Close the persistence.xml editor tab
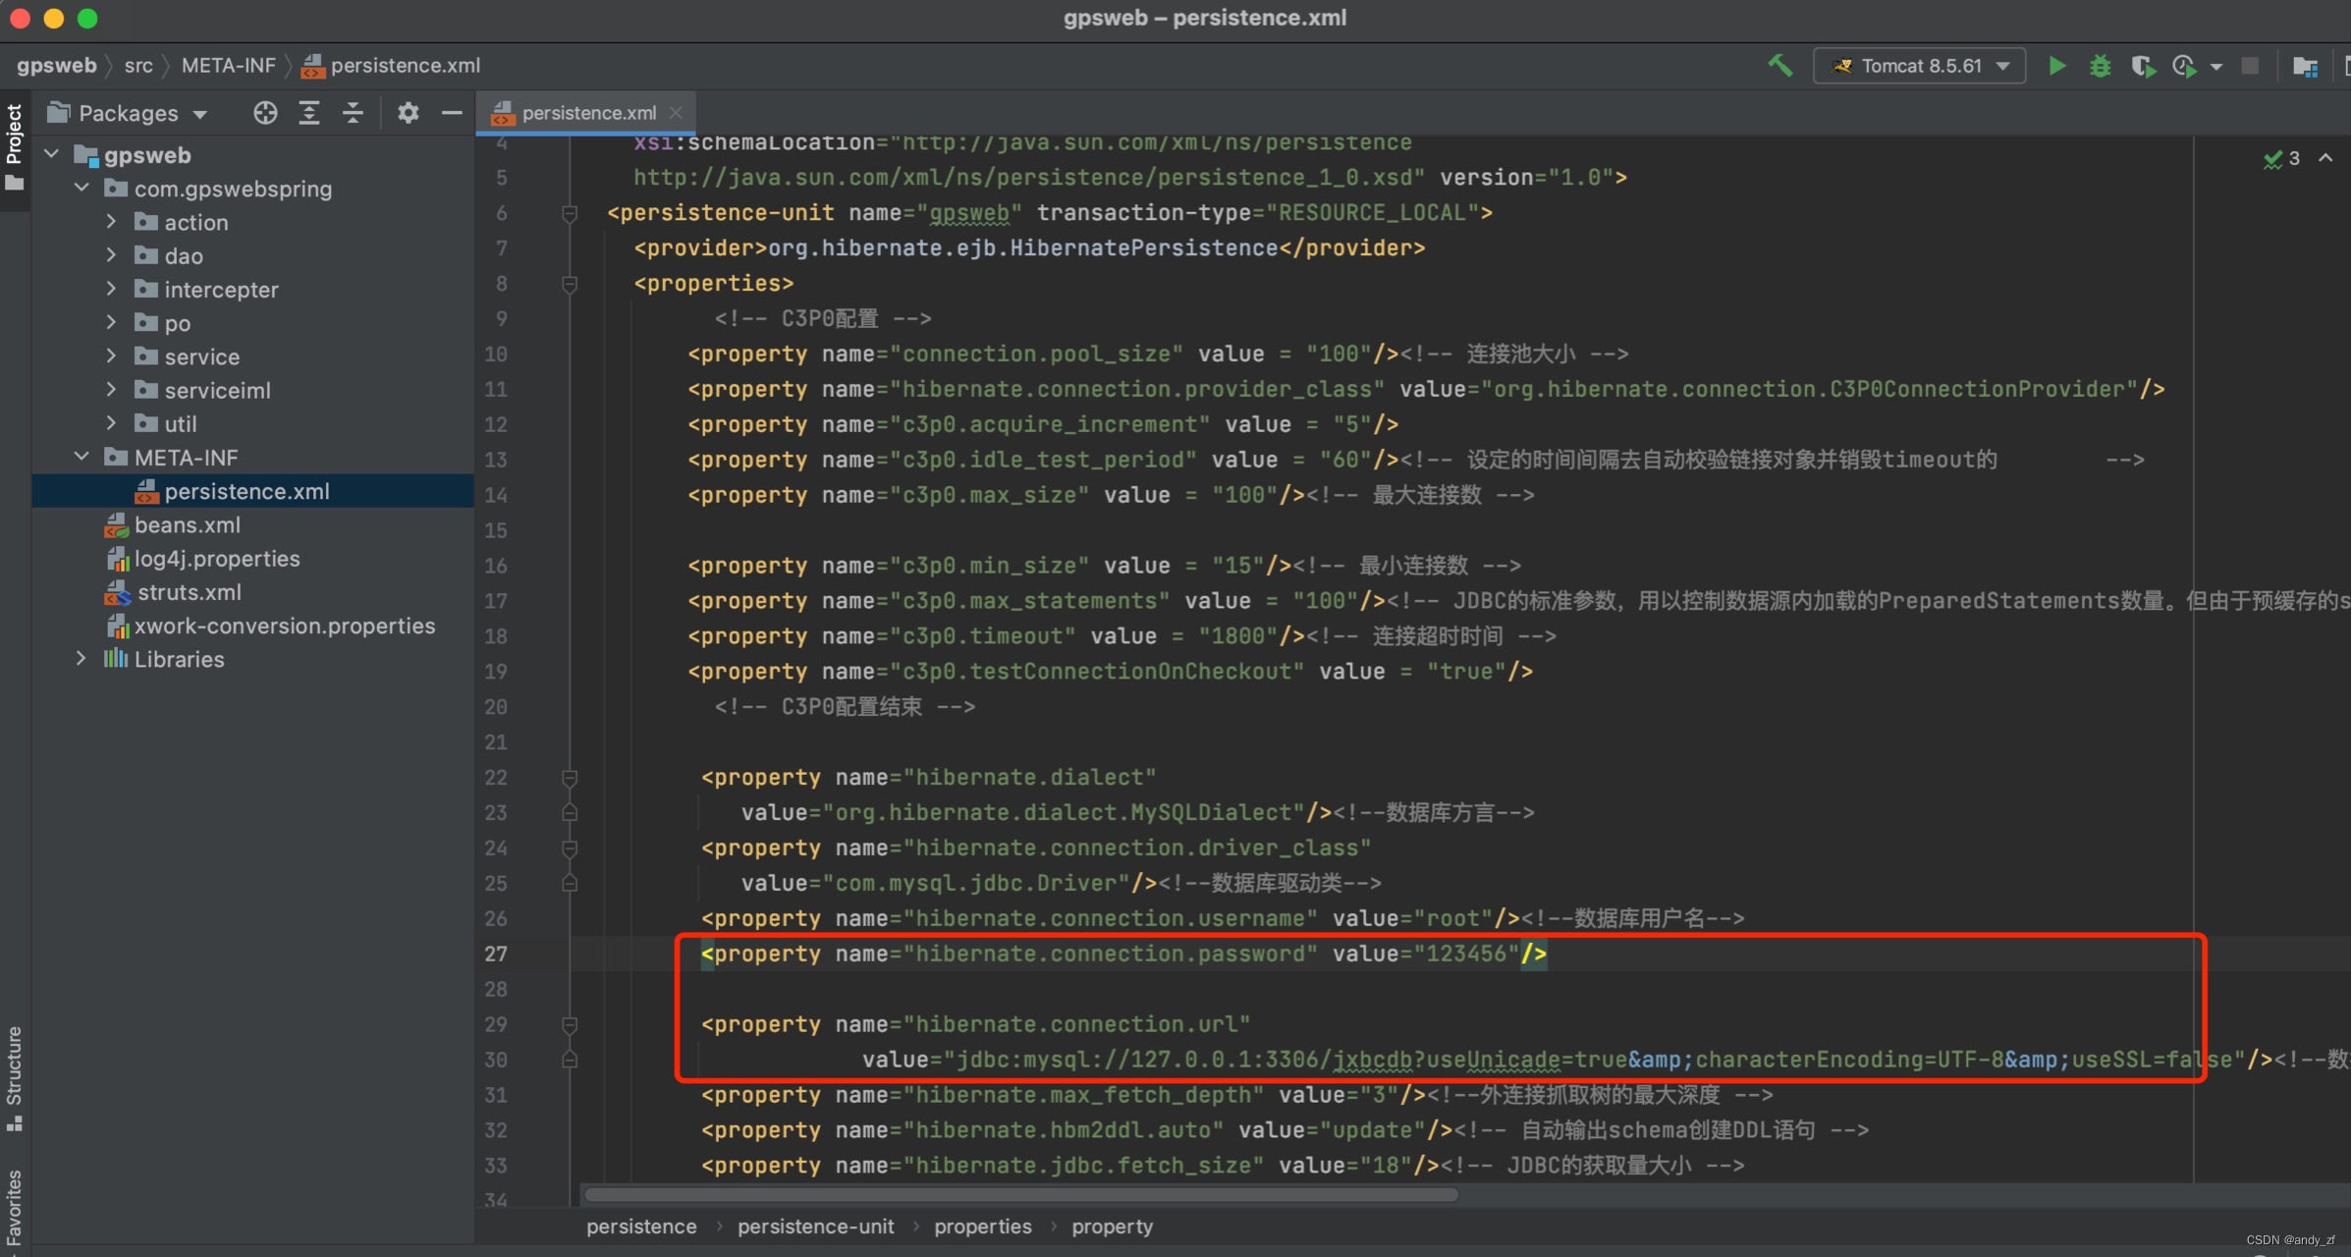Screen dimensions: 2352x1257 (676, 113)
